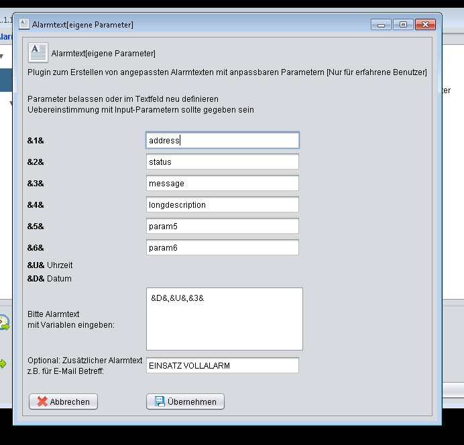
Task: Click the Alarmtext document icon in header
Action: (x=38, y=53)
